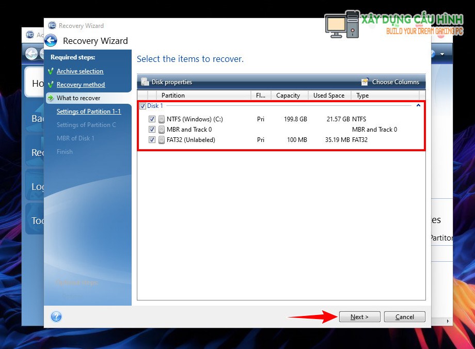Collapse the Disk 1 group with the chevron
475x349 pixels.
pyautogui.click(x=418, y=105)
